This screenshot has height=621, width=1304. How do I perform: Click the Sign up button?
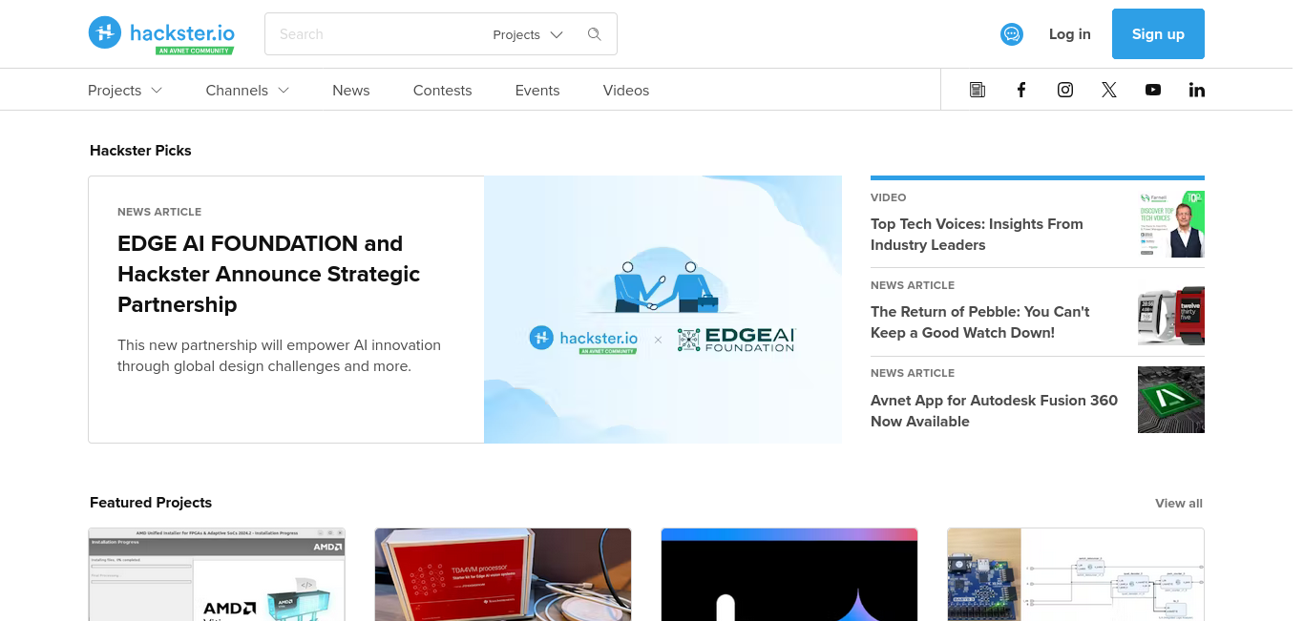pyautogui.click(x=1158, y=34)
